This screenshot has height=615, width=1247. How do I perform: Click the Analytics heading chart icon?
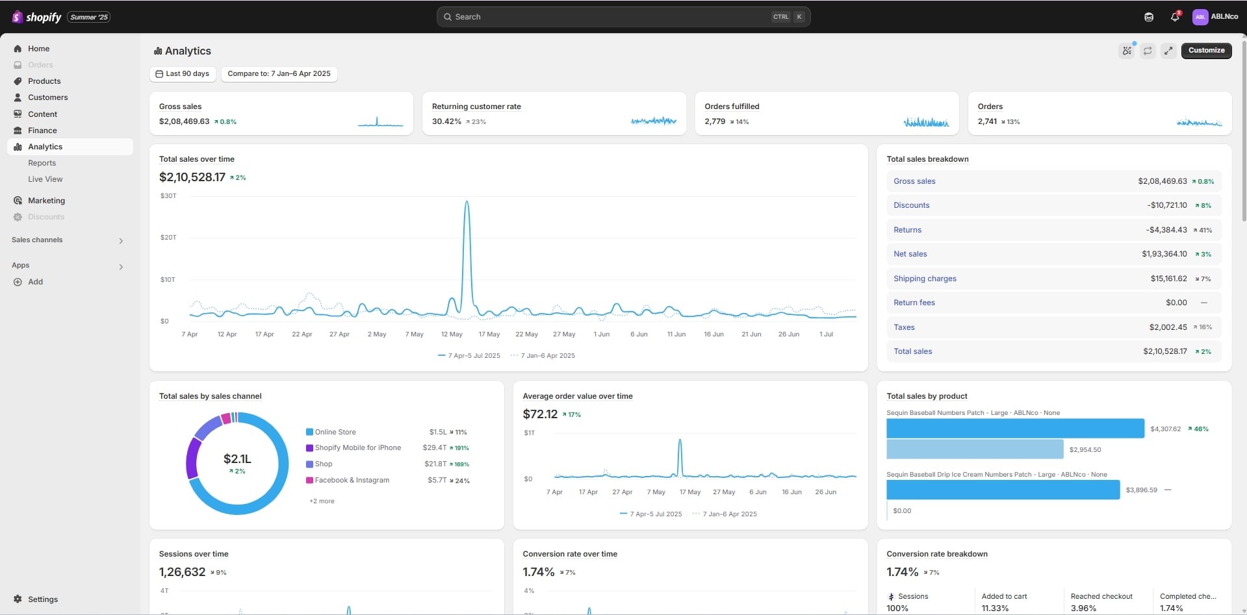pos(158,51)
